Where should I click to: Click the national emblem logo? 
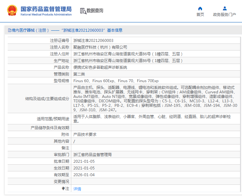(x=12, y=11)
